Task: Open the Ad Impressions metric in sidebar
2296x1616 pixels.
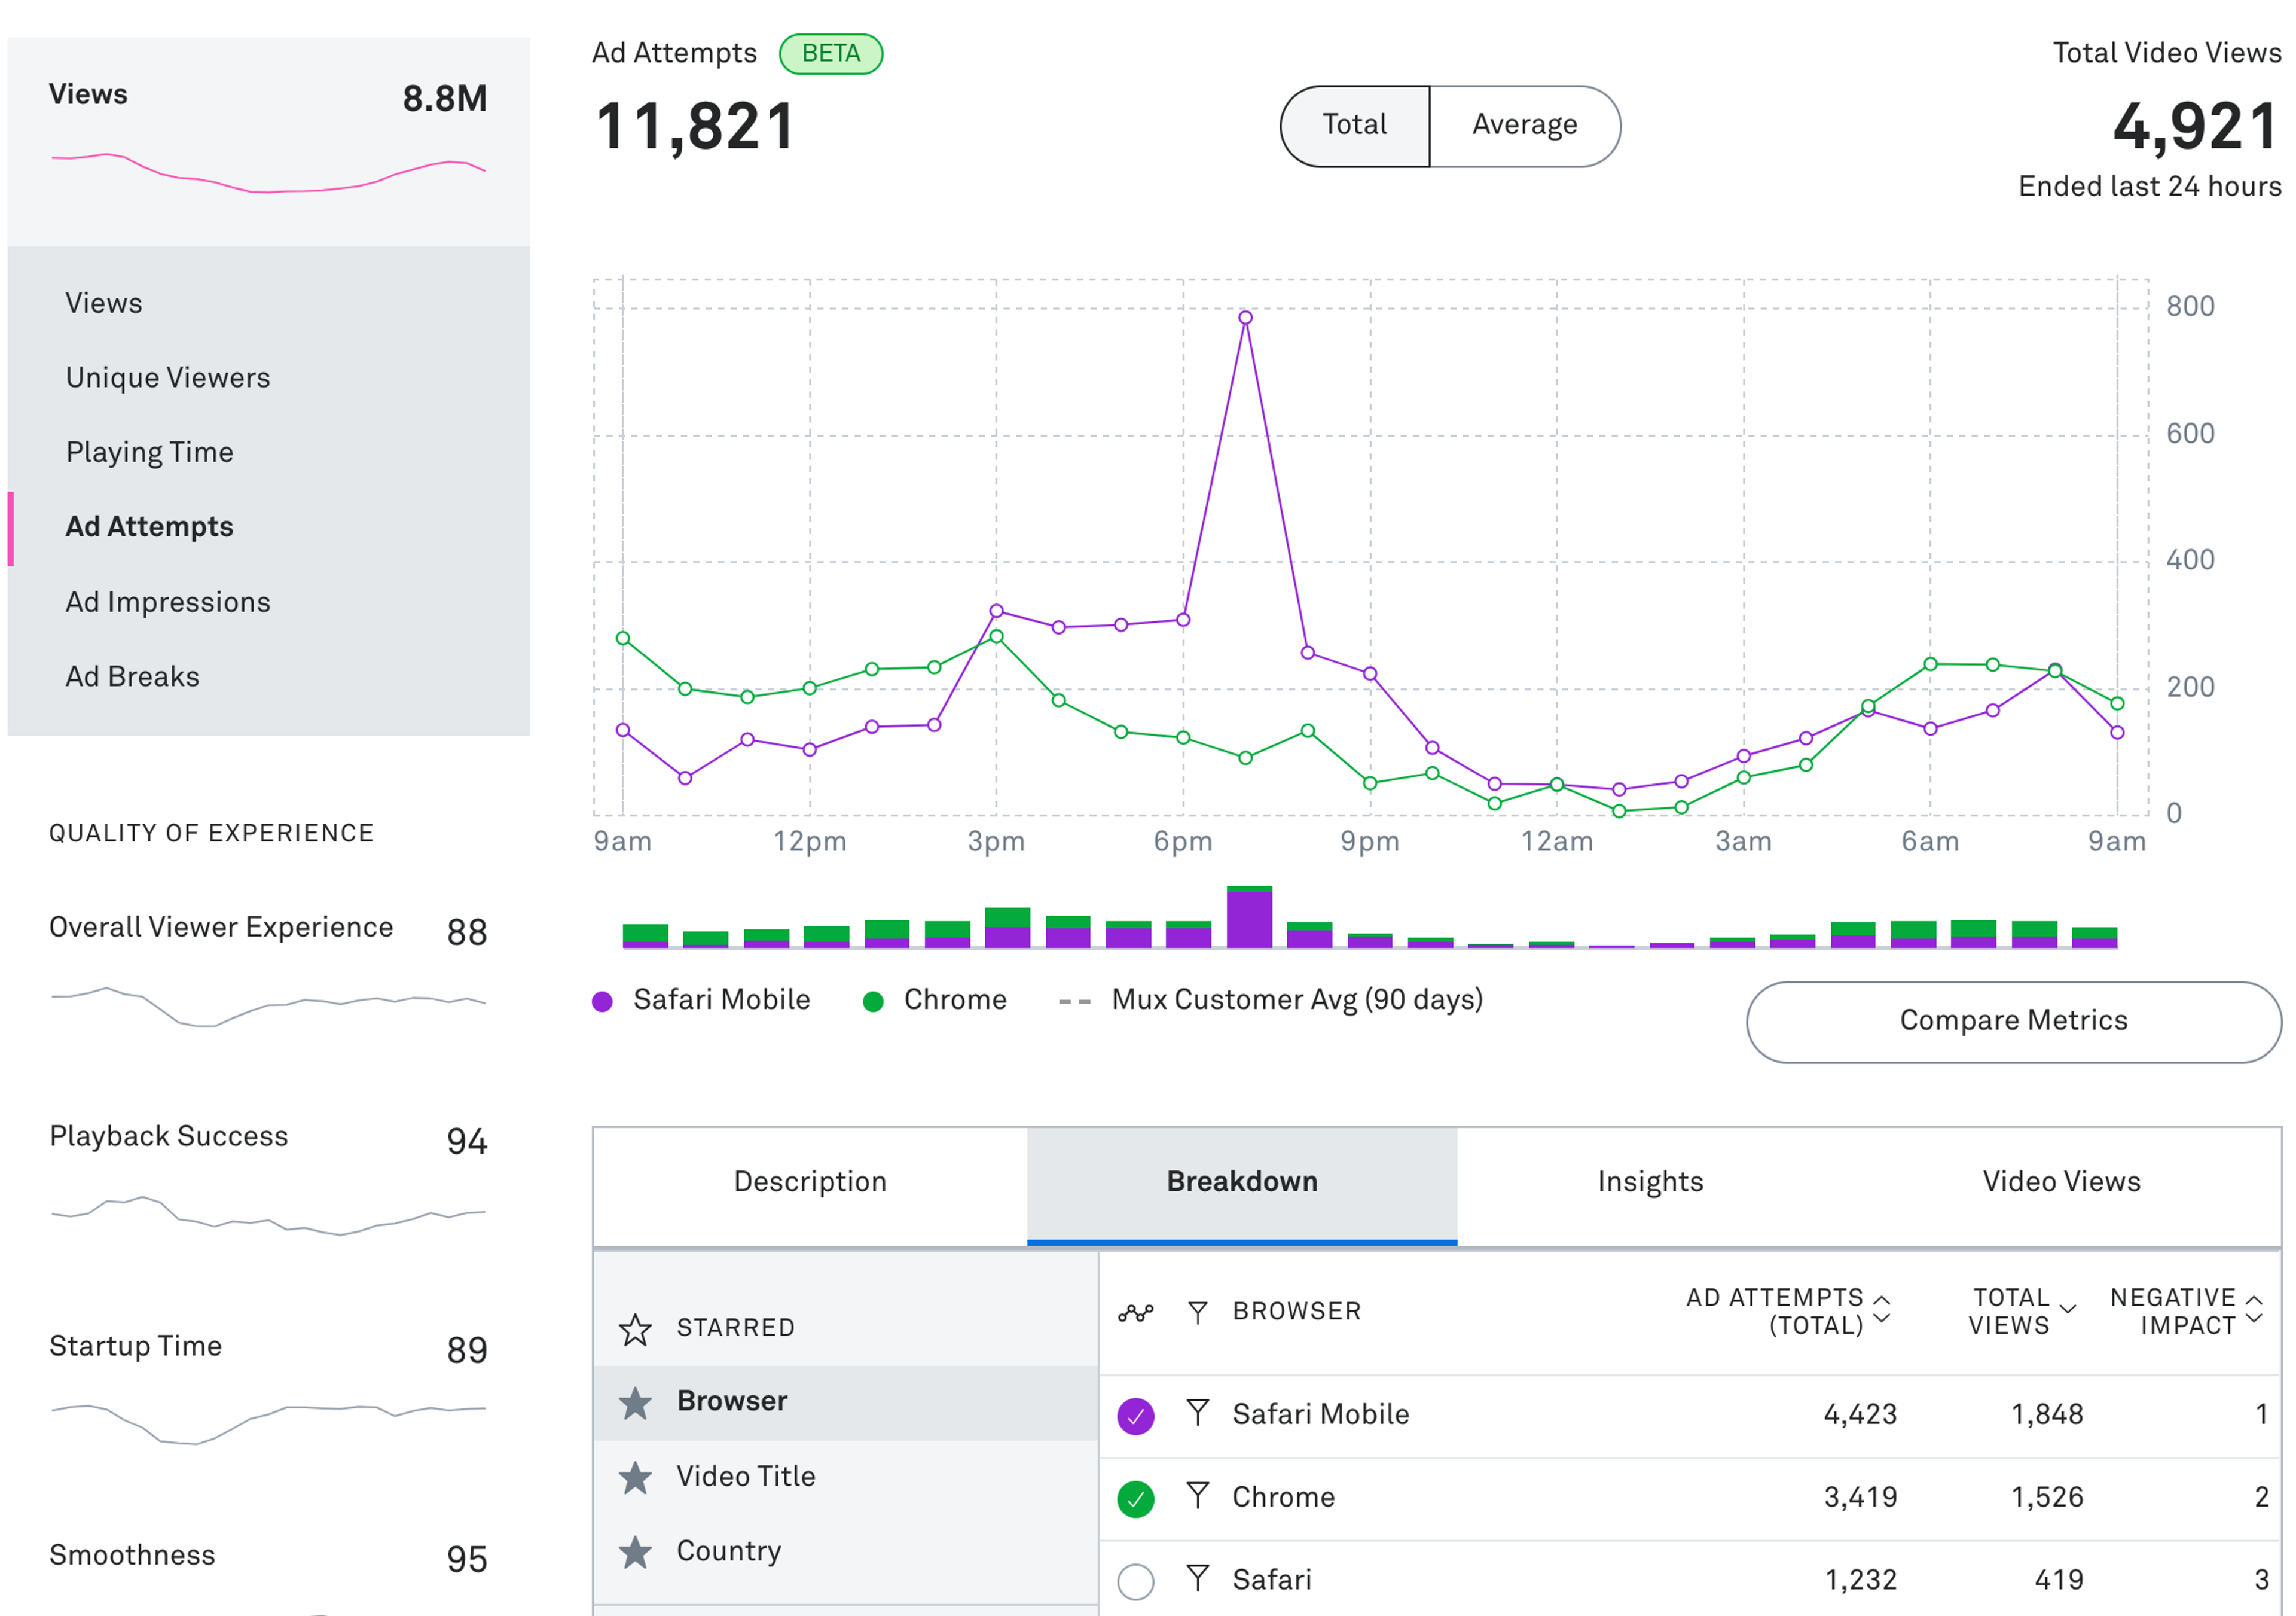Action: [168, 602]
